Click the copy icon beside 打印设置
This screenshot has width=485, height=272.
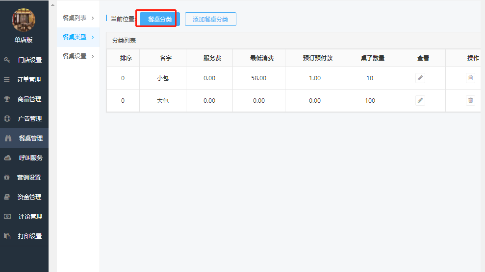pos(7,236)
